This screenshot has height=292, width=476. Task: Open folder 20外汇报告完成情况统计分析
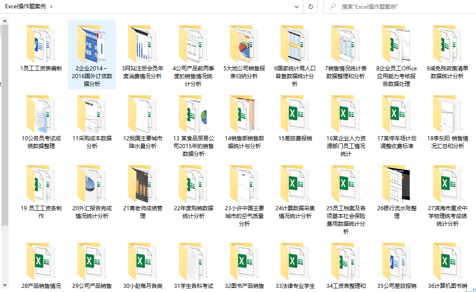pos(92,192)
